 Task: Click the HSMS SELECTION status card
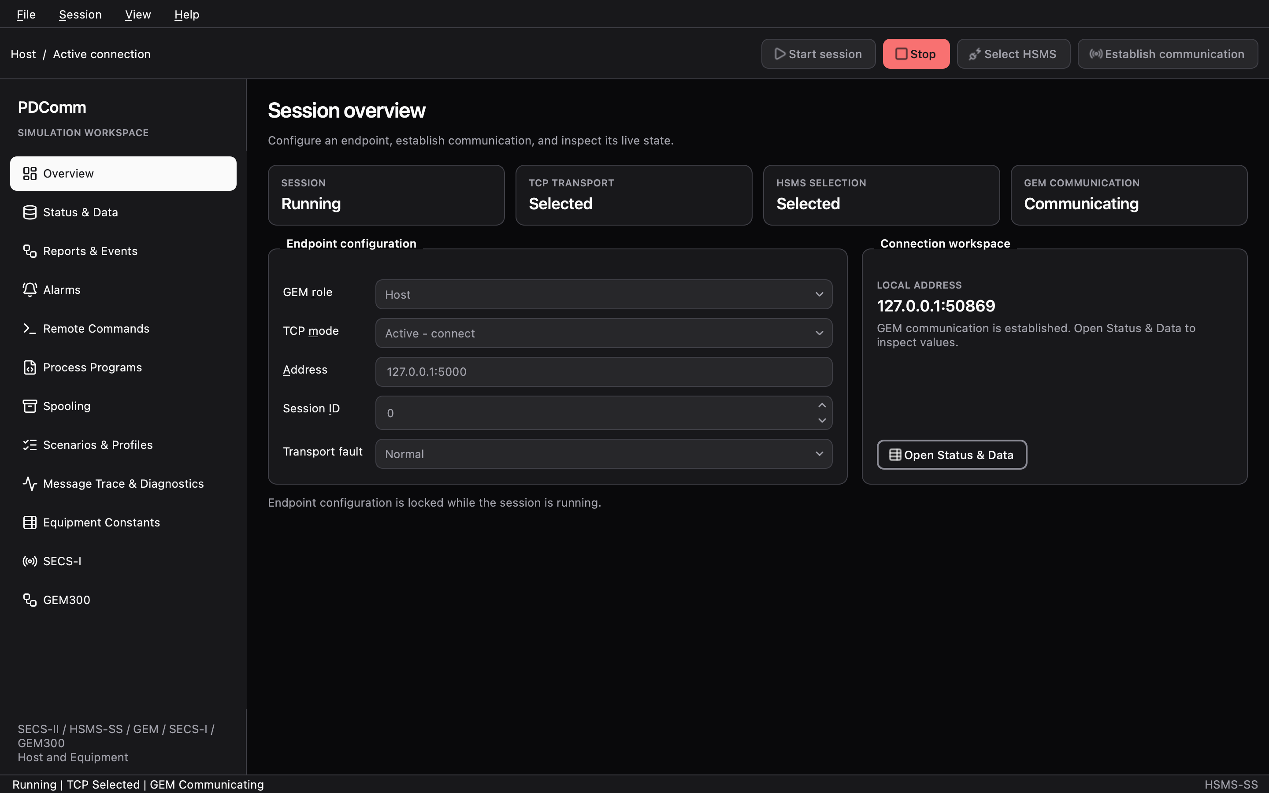point(881,196)
